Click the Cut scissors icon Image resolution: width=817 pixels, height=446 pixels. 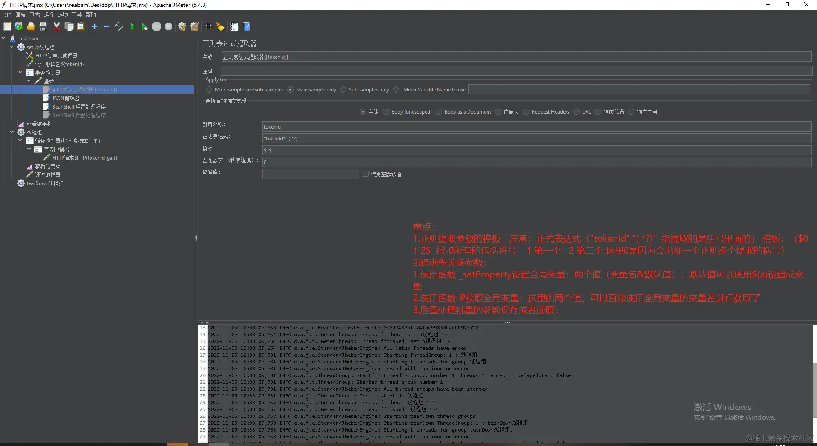coord(57,26)
